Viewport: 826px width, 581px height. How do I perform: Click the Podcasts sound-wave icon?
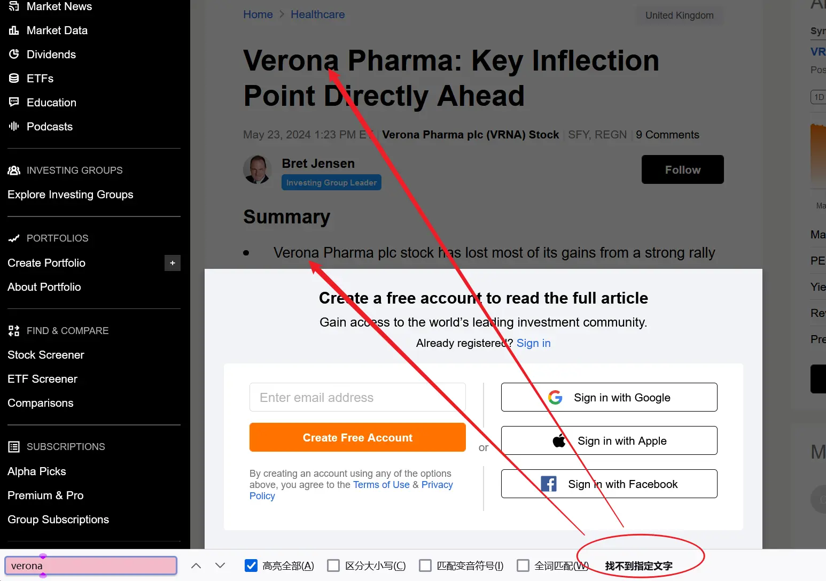click(x=14, y=126)
